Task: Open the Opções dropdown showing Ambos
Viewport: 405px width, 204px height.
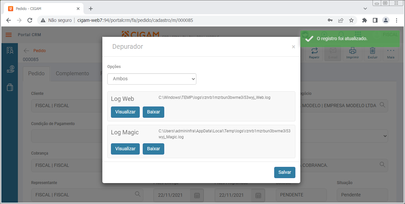Action: pyautogui.click(x=152, y=79)
